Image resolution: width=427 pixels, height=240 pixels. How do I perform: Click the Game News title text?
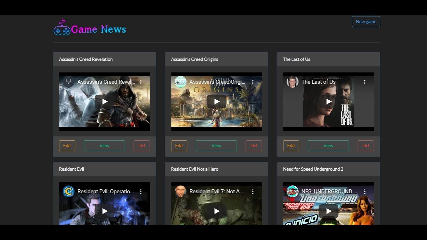(x=98, y=29)
